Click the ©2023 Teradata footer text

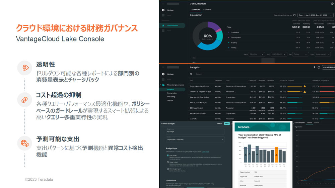coord(39,179)
